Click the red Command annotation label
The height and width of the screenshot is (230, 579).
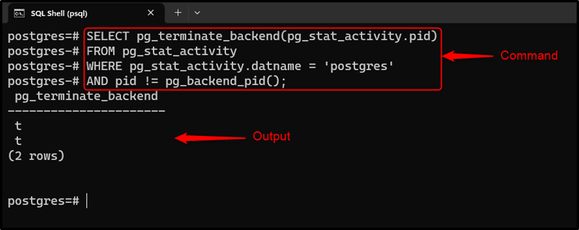(x=528, y=56)
